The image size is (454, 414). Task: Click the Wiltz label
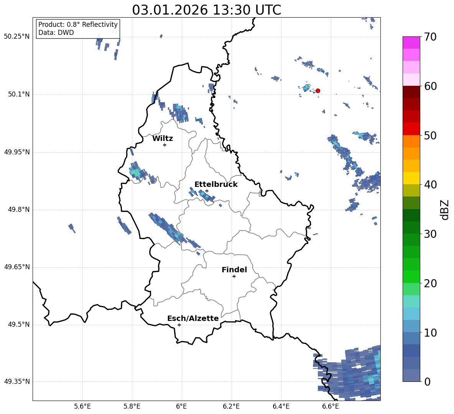pos(163,139)
